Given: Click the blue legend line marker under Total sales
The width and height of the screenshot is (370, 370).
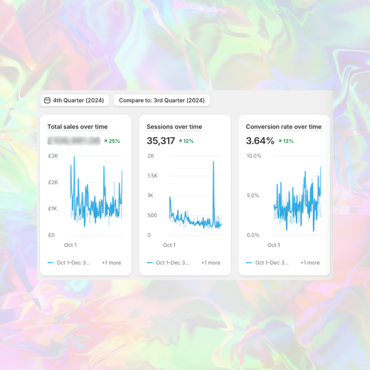Looking at the screenshot, I should 51,263.
